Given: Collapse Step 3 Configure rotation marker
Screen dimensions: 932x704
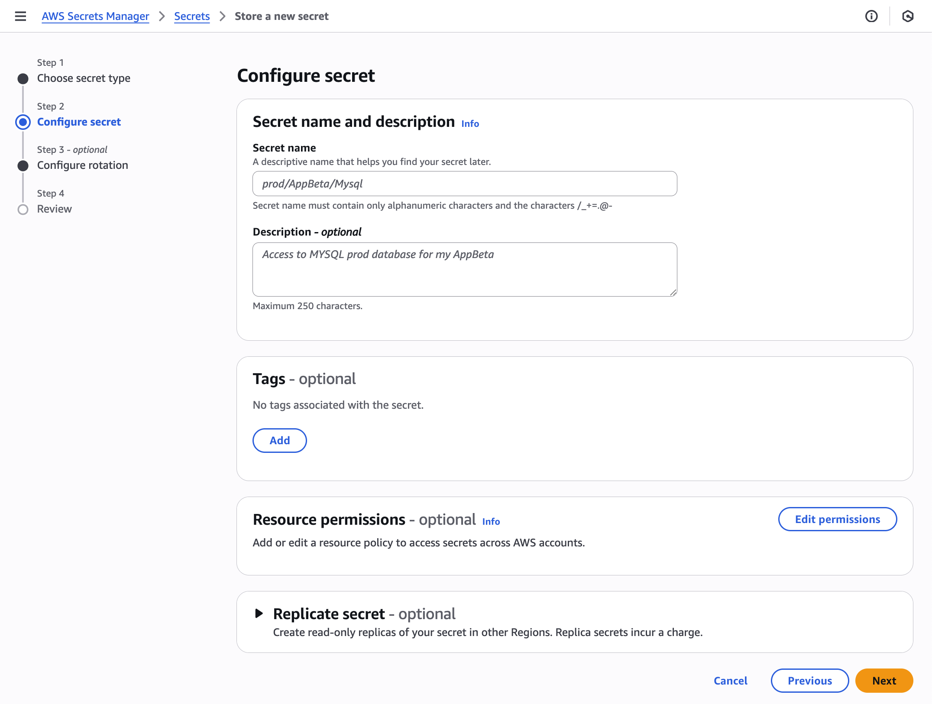Looking at the screenshot, I should 23,165.
